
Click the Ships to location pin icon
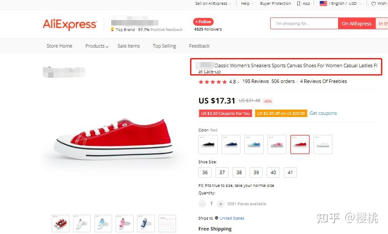tap(216, 218)
